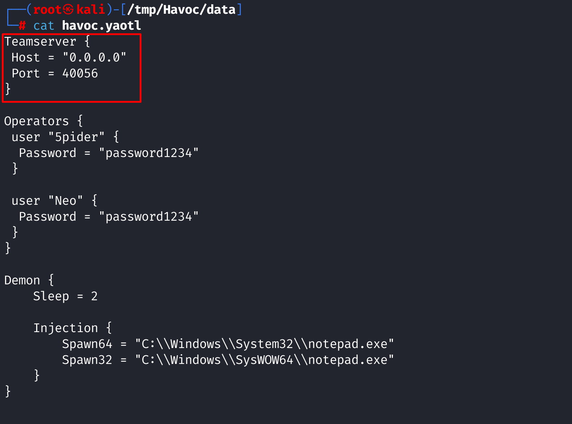Click the red hash prompt symbol
Screen dimensions: 572x424
point(22,26)
